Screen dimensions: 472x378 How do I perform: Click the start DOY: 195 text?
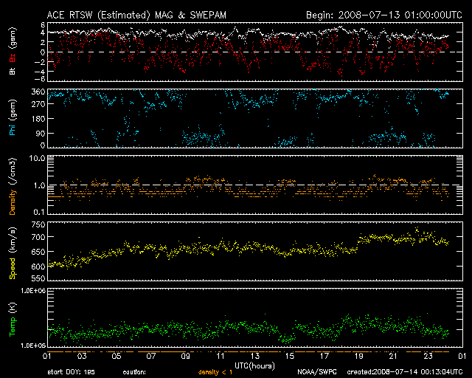coord(69,372)
